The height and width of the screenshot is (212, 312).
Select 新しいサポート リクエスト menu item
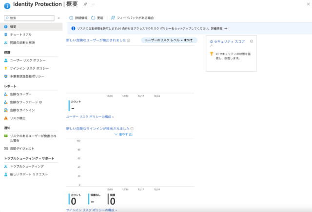[x=29, y=174]
